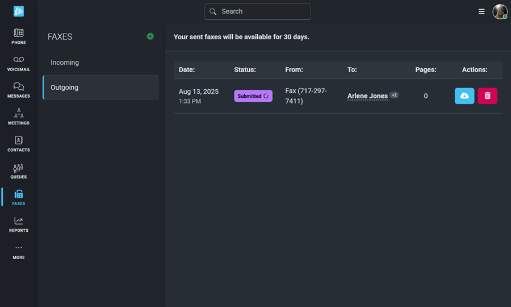Open Messages from the left sidebar

tap(19, 90)
